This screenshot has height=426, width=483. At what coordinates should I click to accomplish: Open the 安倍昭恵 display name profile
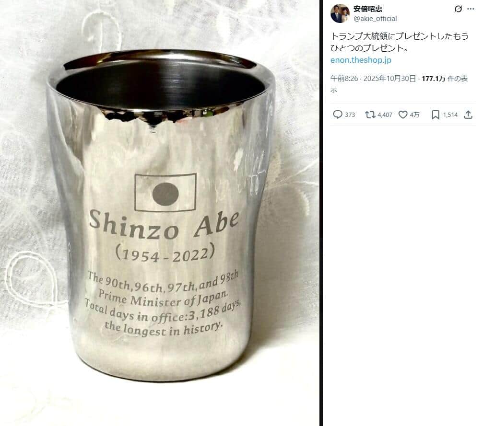click(368, 9)
